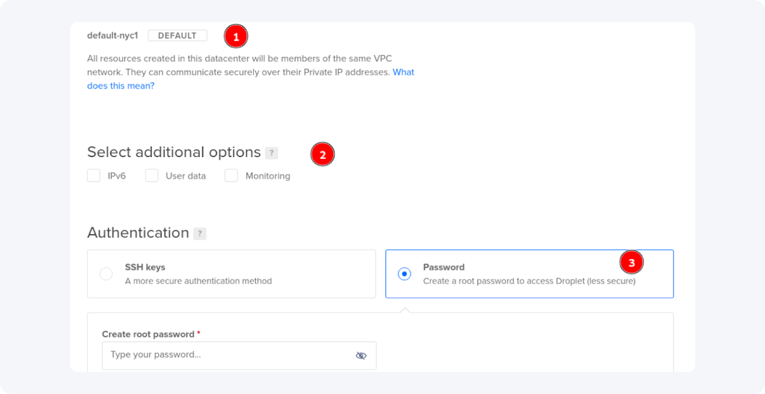Click the red annotation marker numbered 3
765x394 pixels.
point(631,262)
